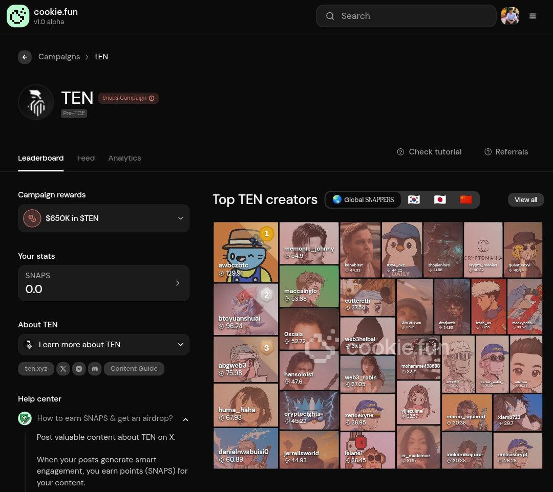The image size is (553, 492).
Task: Open cuttereth creator tile
Action: click(x=368, y=298)
